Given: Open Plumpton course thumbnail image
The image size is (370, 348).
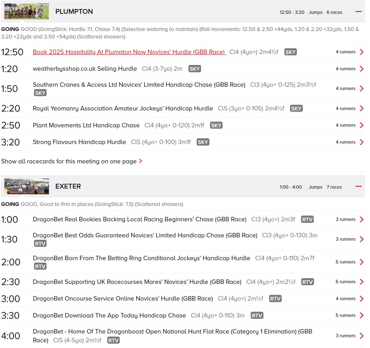Looking at the screenshot, I should click(27, 11).
